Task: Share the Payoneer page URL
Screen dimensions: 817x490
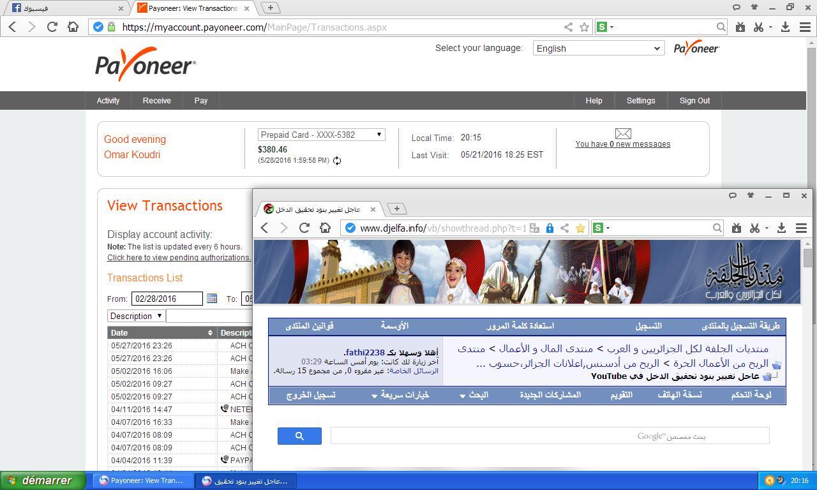Action: [568, 27]
